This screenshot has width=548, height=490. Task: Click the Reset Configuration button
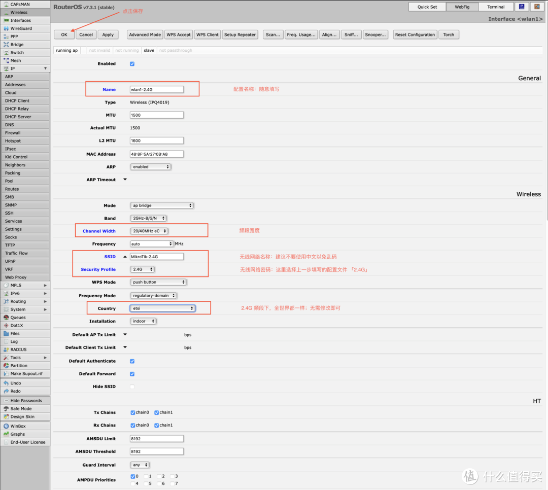[x=415, y=34]
